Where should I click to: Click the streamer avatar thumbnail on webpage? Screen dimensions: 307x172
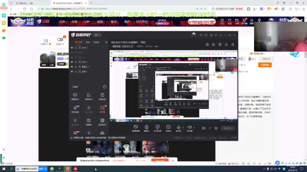(x=48, y=59)
